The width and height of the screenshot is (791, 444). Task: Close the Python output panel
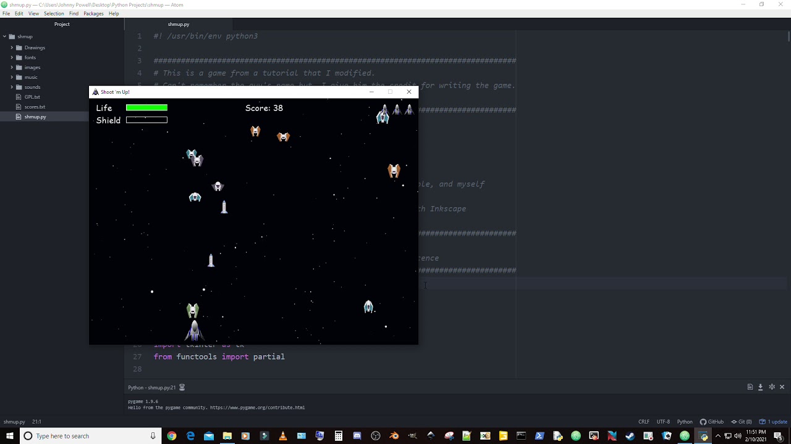(x=782, y=387)
